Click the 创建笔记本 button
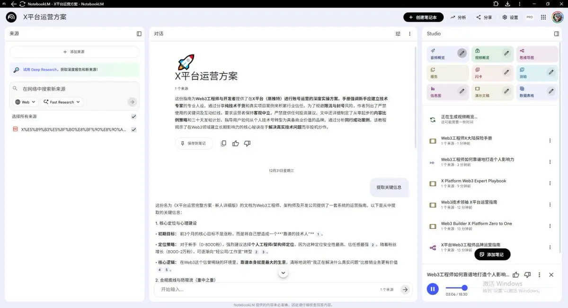This screenshot has width=568, height=308. coord(422,17)
